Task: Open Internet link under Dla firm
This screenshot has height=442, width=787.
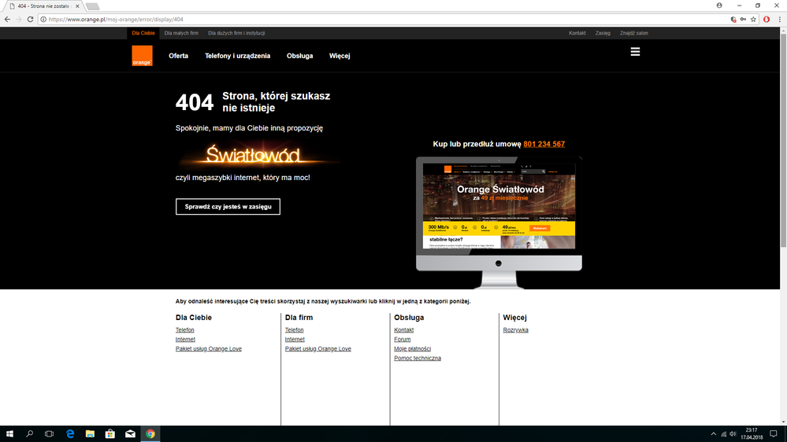Action: (x=295, y=339)
